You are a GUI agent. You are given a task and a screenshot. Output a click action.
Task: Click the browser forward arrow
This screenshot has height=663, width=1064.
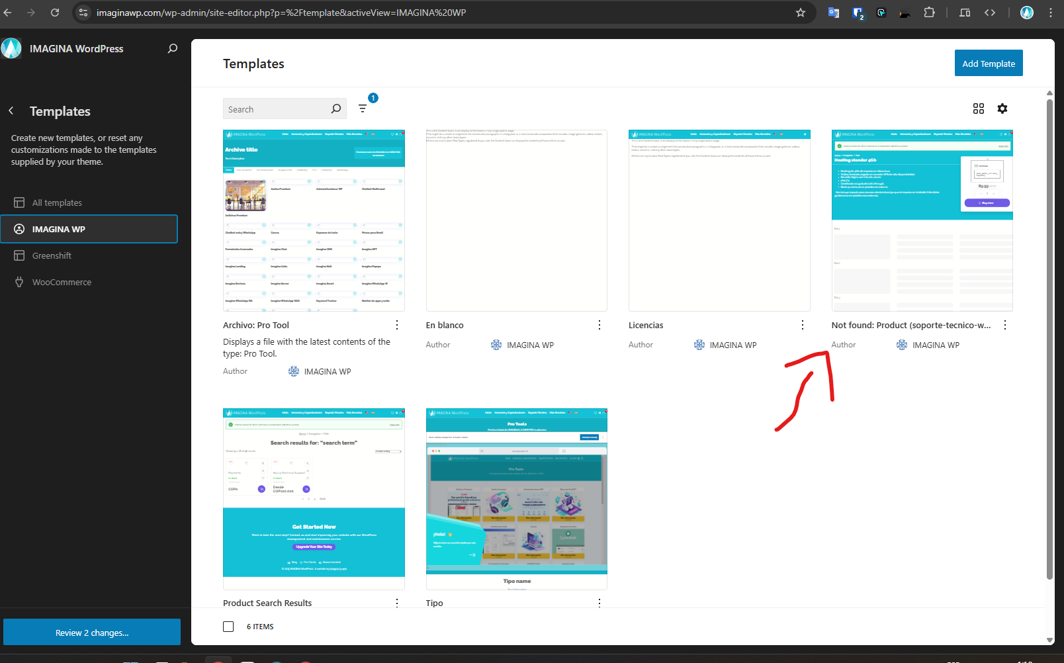click(31, 13)
